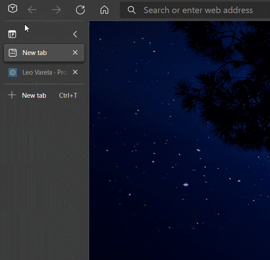Switch to the Leo Varela tab
This screenshot has height=260, width=270.
tap(44, 72)
